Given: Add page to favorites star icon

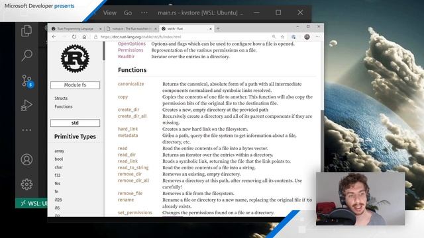Looking at the screenshot, I should tap(283, 37).
